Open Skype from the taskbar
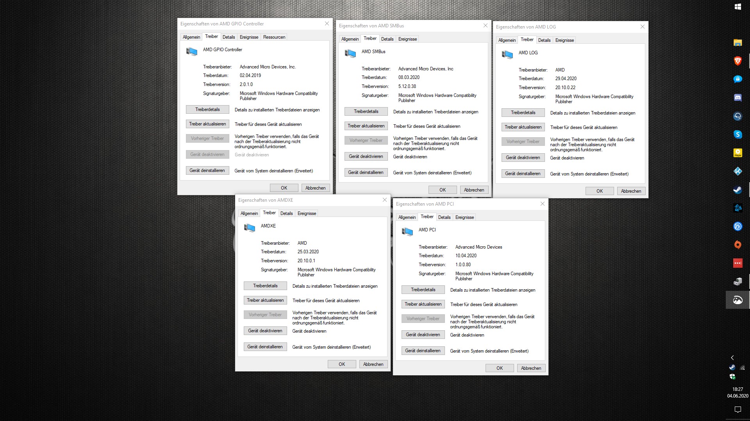750x421 pixels. [x=737, y=134]
